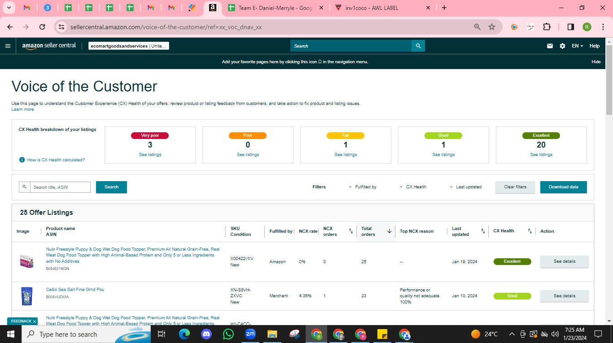Open the Chrome profile avatar R
The height and width of the screenshot is (343, 613).
(587, 27)
